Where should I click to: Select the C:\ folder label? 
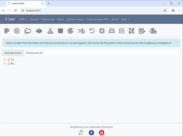coord(12,59)
